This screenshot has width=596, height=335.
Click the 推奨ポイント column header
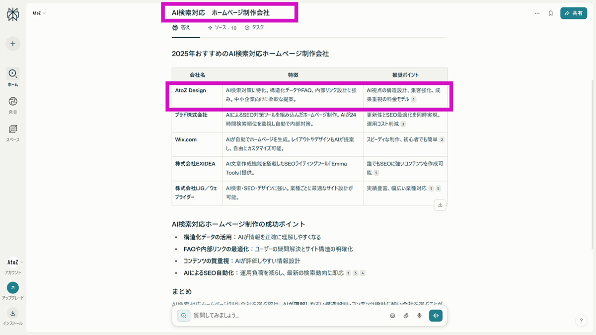tap(405, 75)
